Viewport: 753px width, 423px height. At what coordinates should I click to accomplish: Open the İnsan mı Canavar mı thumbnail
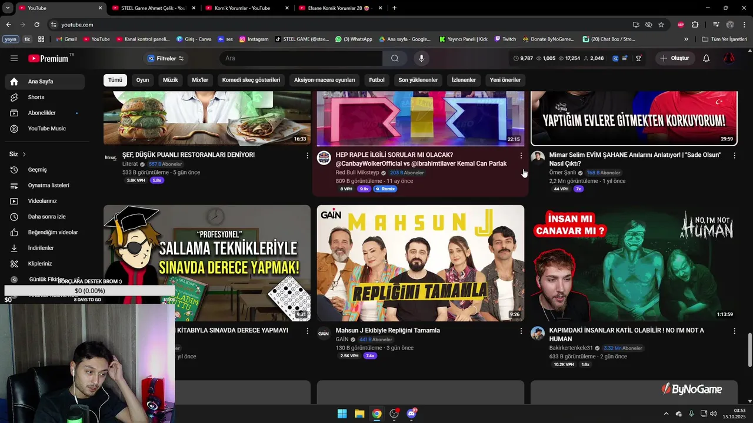634,263
